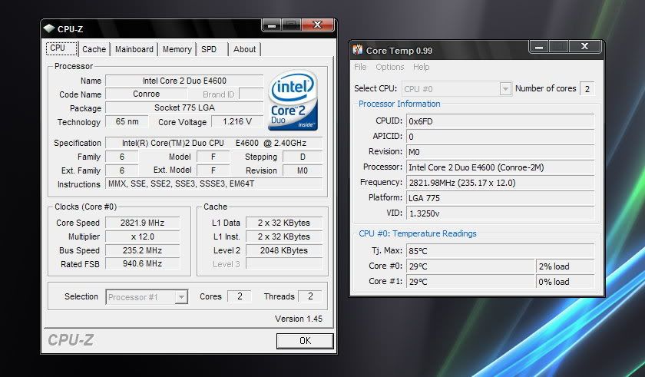This screenshot has width=645, height=377.
Task: Switch to the Cache tab in CPU-Z
Action: point(94,49)
